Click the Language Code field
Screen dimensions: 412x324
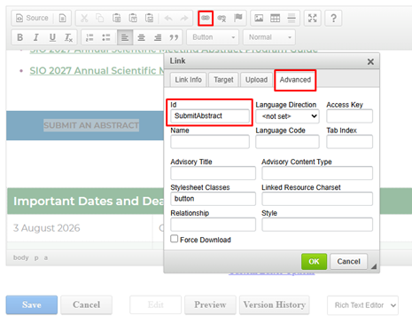tap(287, 142)
